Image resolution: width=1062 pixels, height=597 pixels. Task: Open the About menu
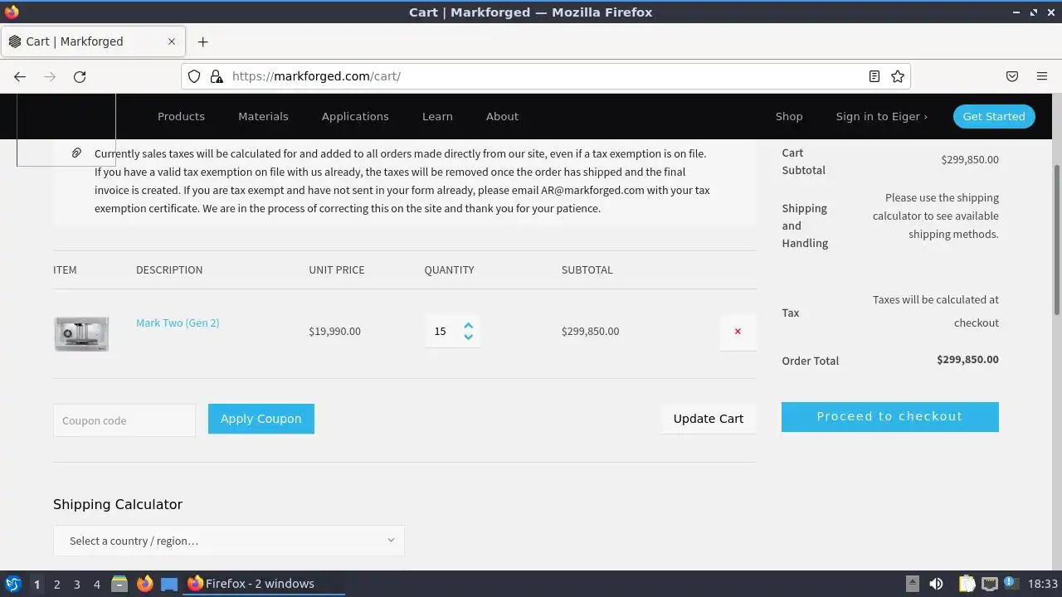point(502,116)
